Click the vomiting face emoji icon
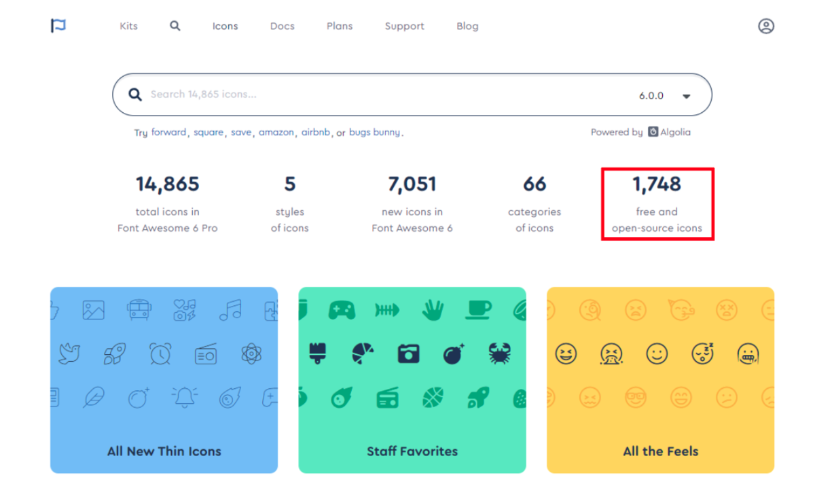The image size is (815, 484). click(611, 353)
